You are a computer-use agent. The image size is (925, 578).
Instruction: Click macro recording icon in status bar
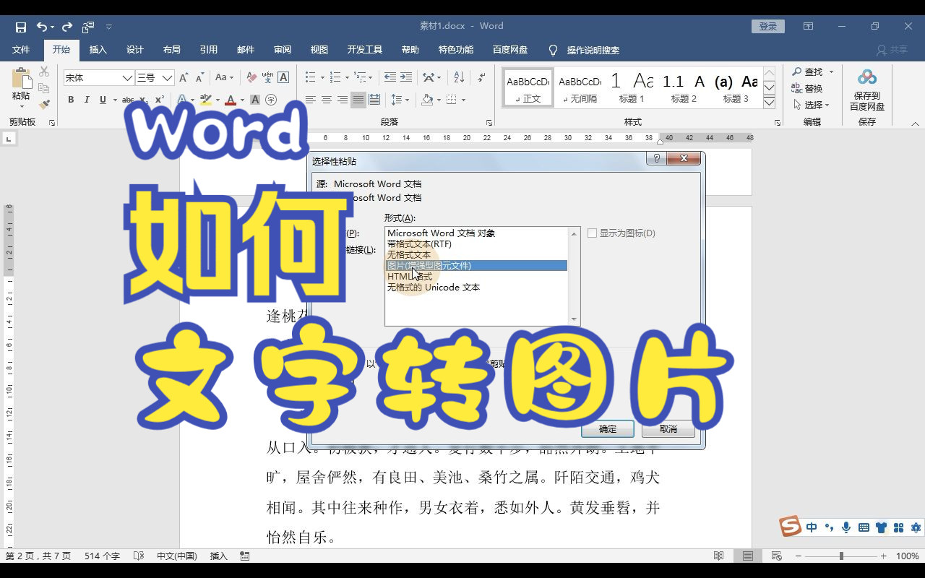[x=245, y=556]
